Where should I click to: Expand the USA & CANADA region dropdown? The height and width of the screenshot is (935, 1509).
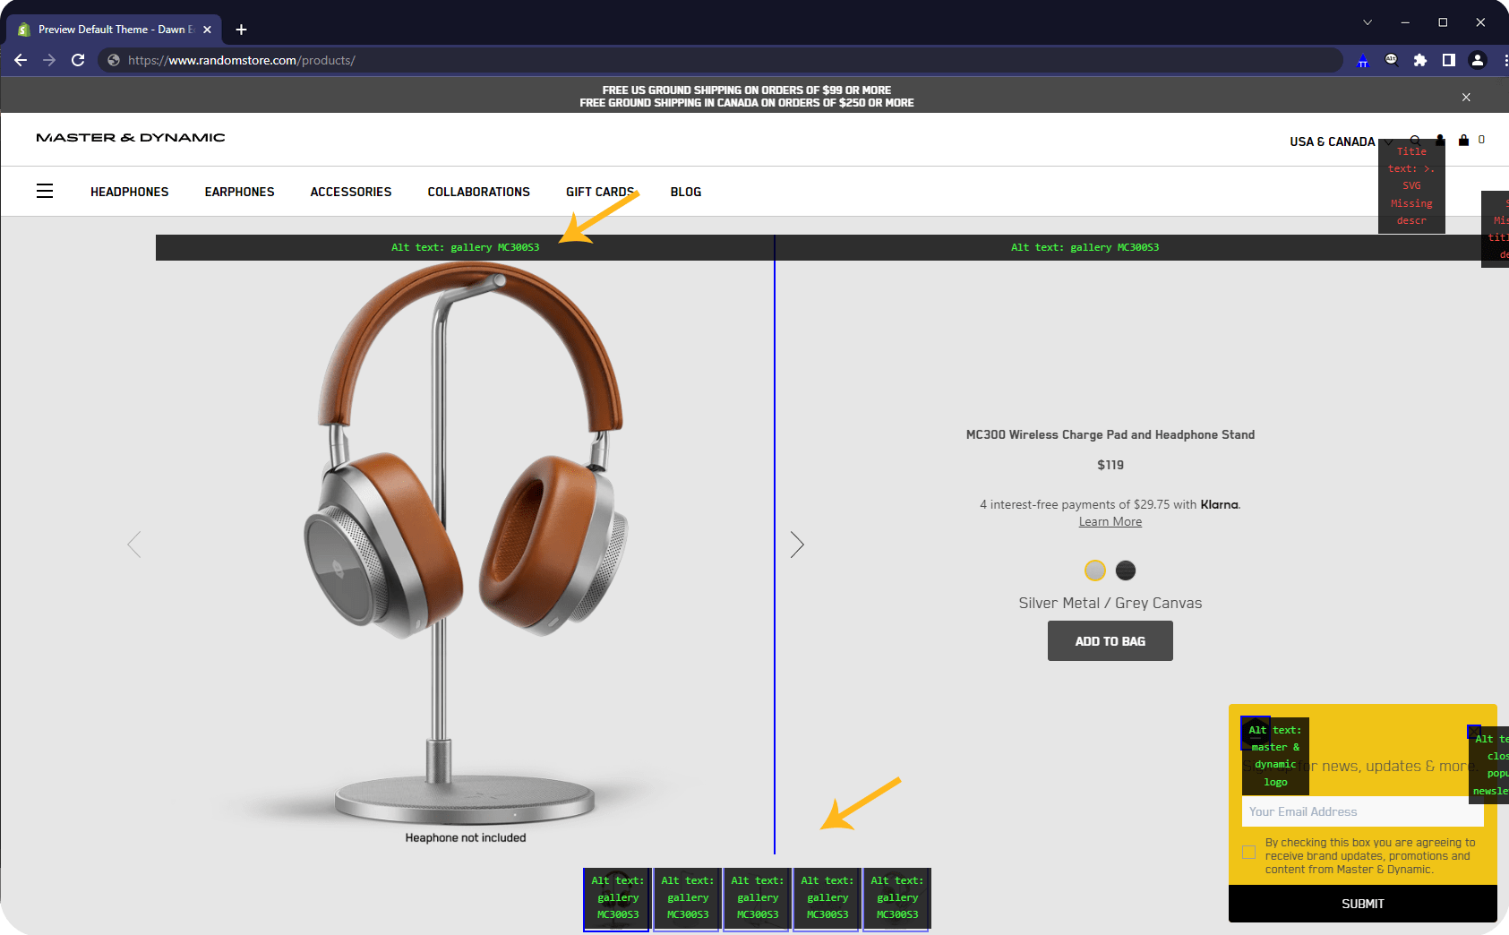pos(1341,142)
